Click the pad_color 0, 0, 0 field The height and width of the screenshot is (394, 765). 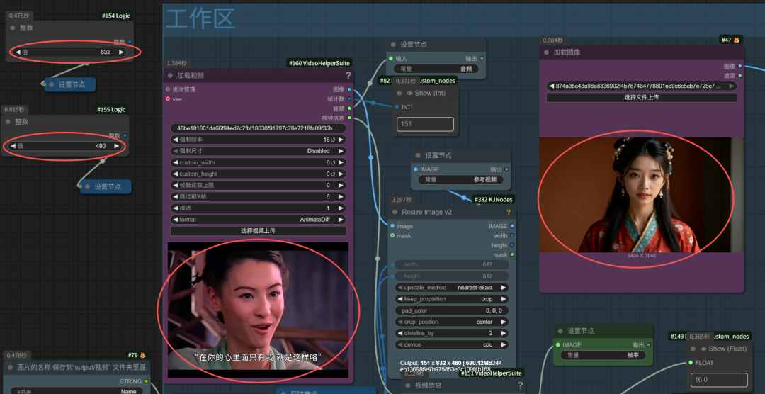click(451, 310)
